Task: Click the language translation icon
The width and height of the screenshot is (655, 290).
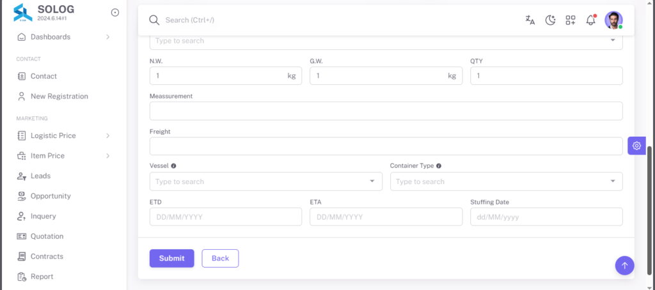Action: (x=530, y=20)
